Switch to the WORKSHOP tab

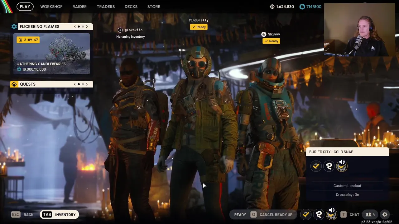point(51,7)
